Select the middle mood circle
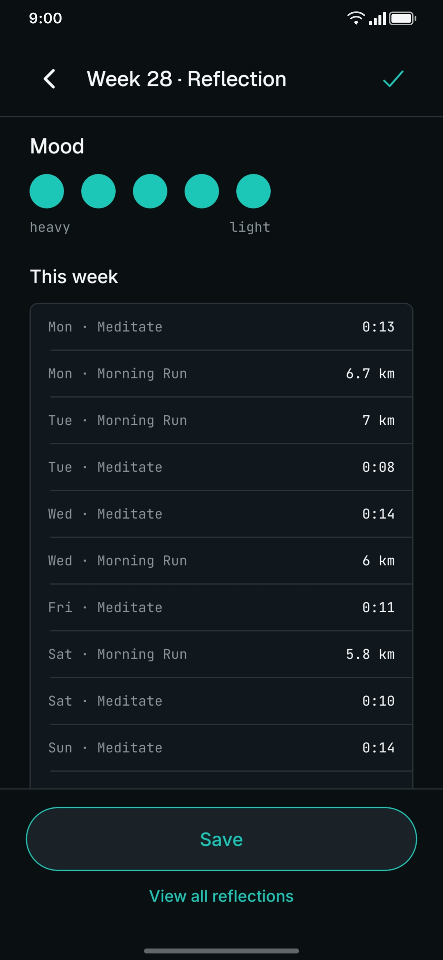This screenshot has width=443, height=960. point(150,191)
